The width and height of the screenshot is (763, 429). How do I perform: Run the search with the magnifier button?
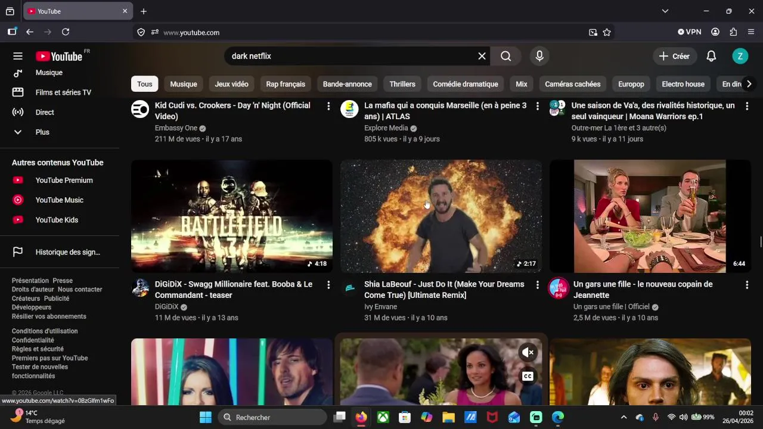coord(505,56)
